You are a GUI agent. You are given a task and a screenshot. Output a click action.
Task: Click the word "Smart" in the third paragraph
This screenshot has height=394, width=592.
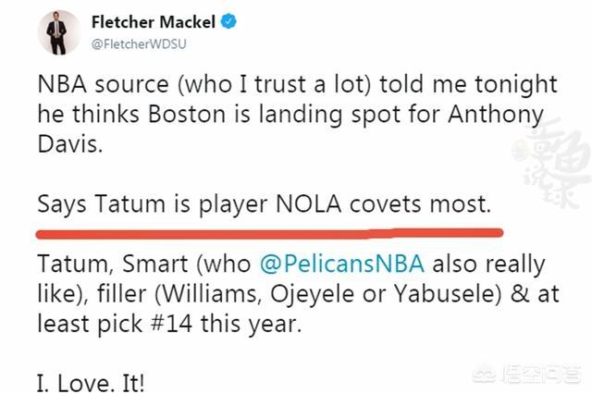click(x=154, y=264)
